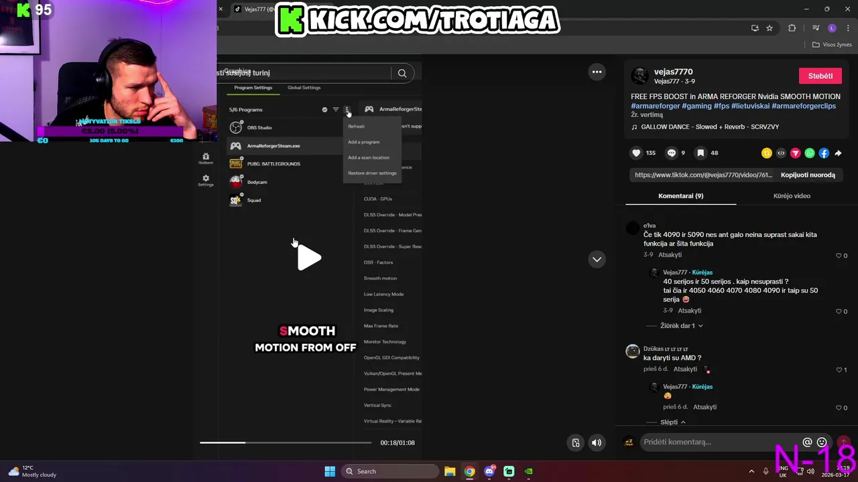
Task: Like the e'lva comment heart
Action: point(839,256)
